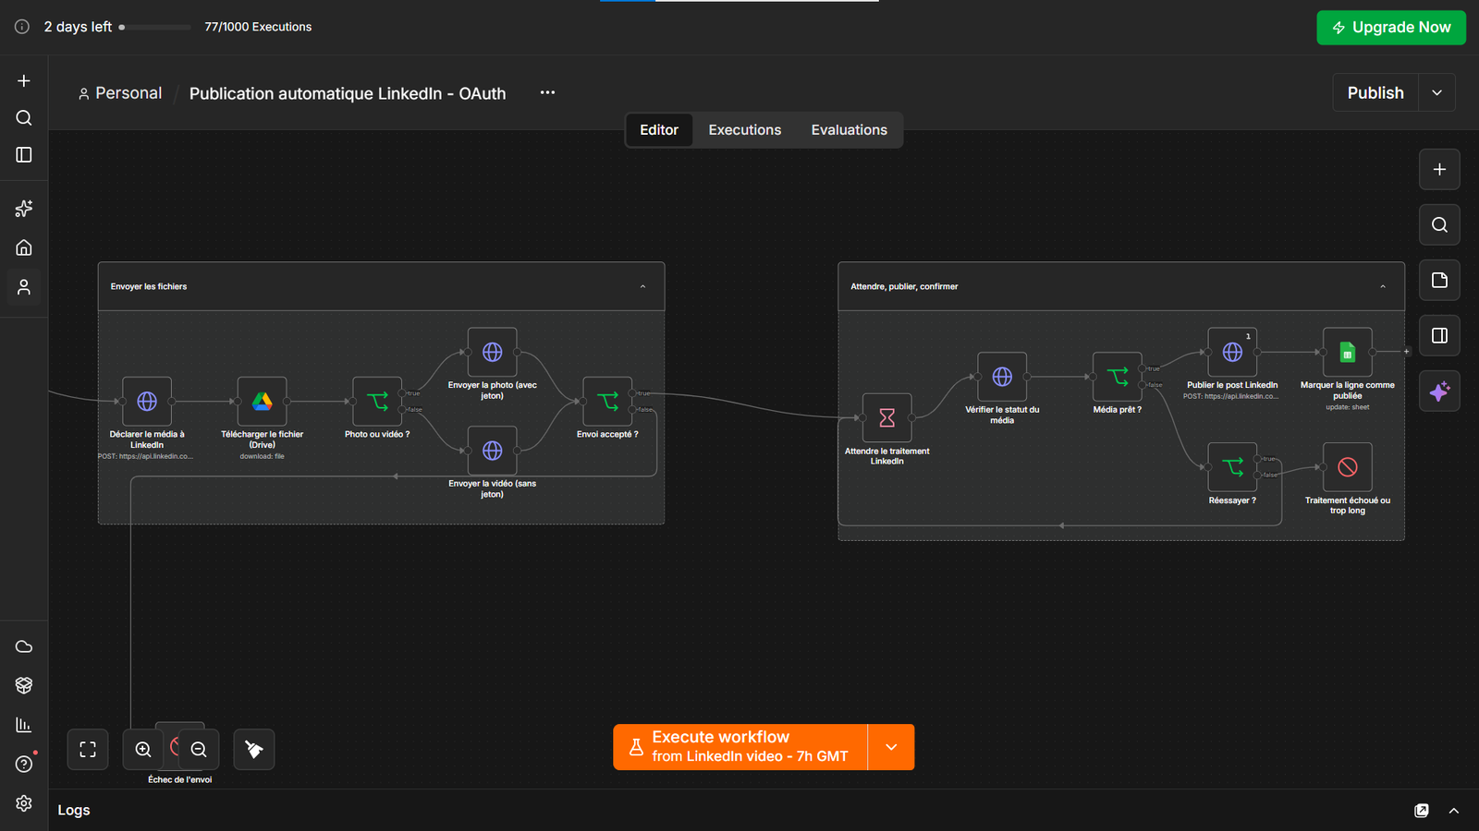Toggle the canvas side panel button
The width and height of the screenshot is (1479, 831).
(1439, 335)
